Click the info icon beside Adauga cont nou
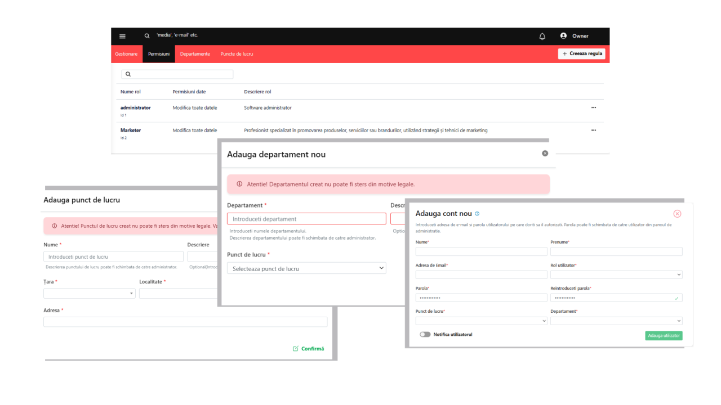This screenshot has height=405, width=721. pos(477,214)
